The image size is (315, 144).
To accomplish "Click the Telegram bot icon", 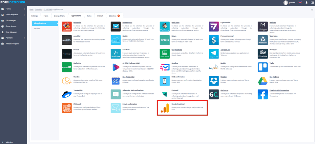I will coord(214,54).
